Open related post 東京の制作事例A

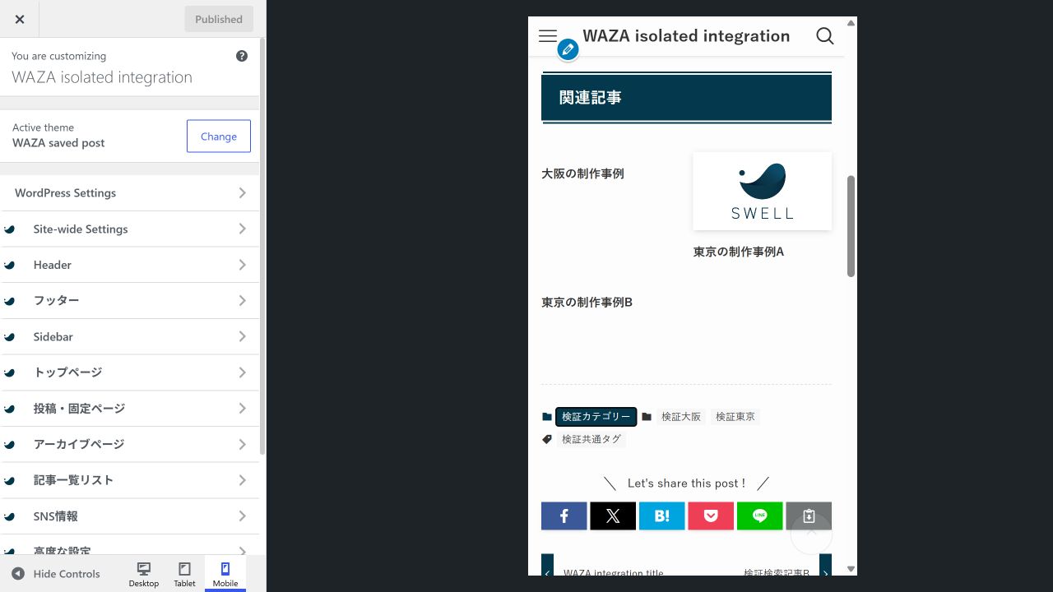739,252
